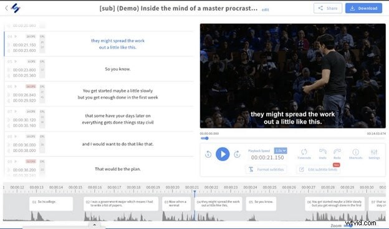Rewind 5 seconds
The image size is (389, 229).
(208, 154)
